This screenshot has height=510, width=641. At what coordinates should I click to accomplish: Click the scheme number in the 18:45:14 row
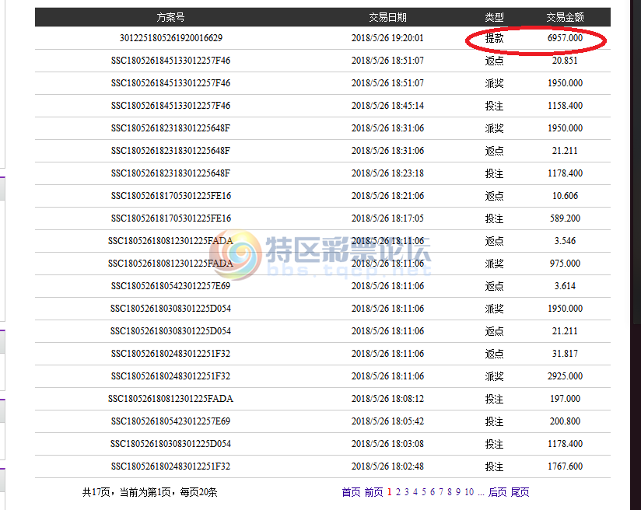(x=171, y=106)
